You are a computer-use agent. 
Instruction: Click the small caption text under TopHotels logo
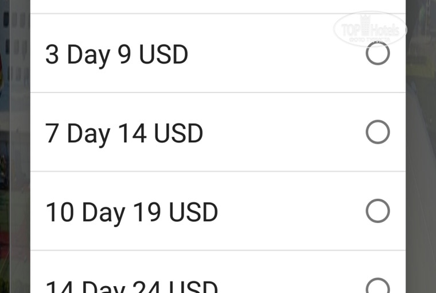pos(369,40)
